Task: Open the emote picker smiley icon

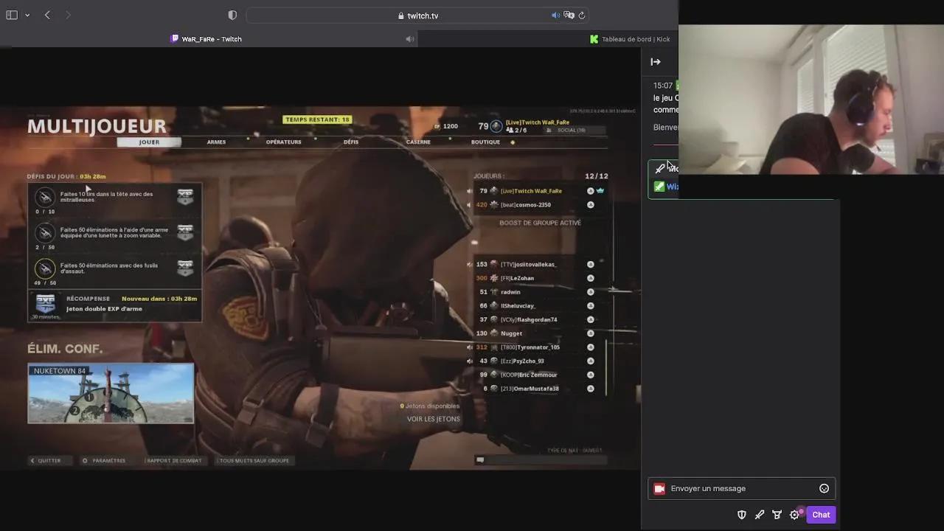Action: click(x=824, y=488)
